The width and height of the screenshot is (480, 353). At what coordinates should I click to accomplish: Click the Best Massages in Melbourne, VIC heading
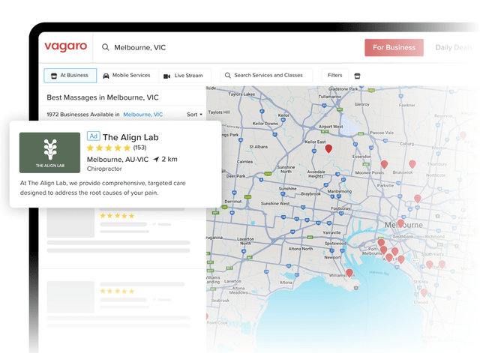(x=103, y=97)
